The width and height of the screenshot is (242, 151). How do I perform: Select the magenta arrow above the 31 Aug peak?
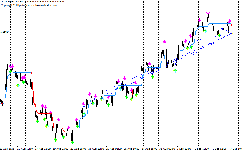pyautogui.click(x=165, y=42)
